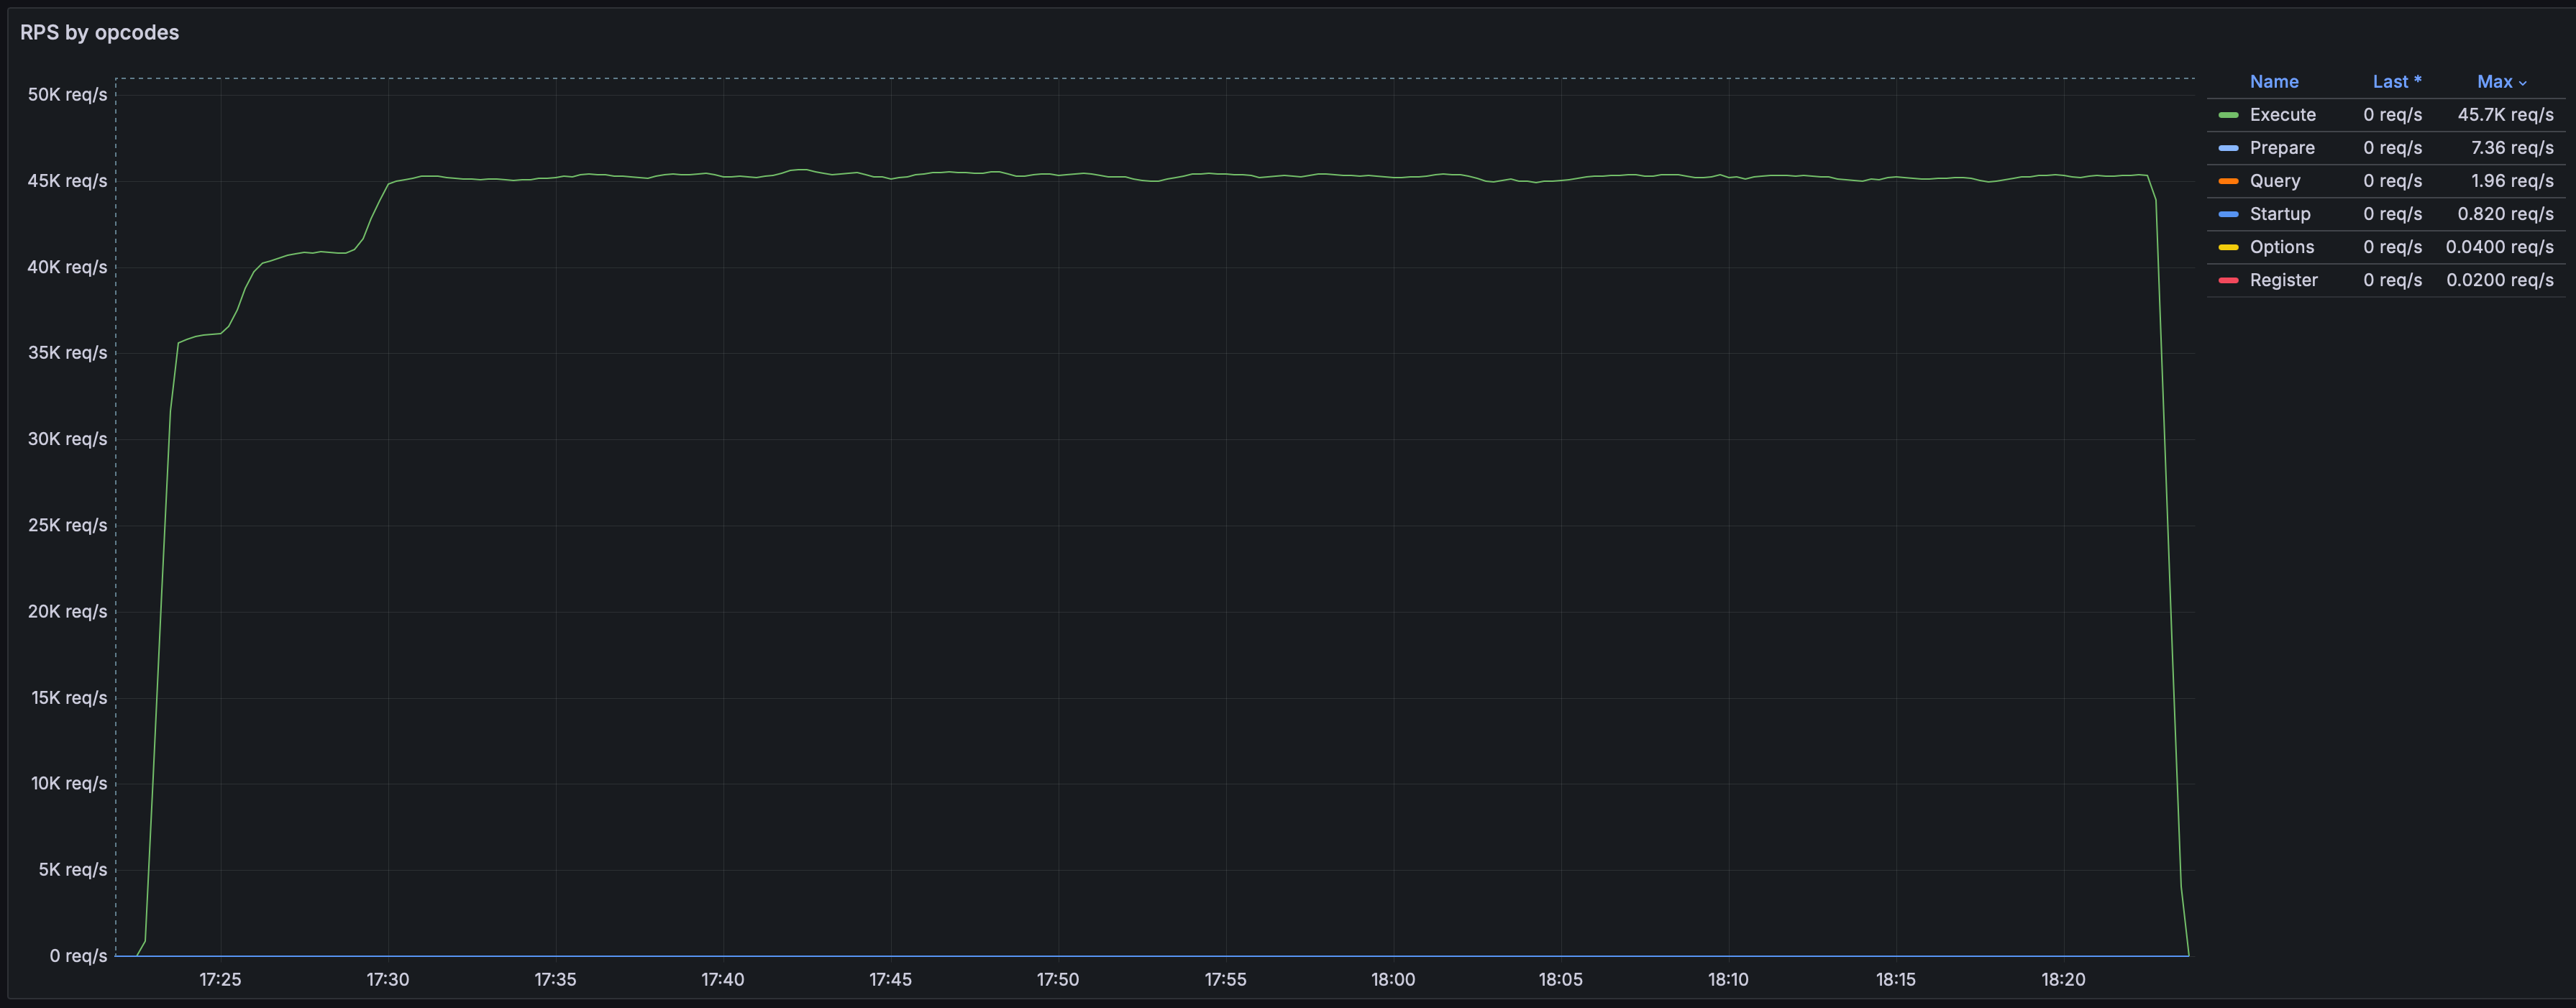2576x1008 pixels.
Task: Click the Max sort chevron arrow
Action: click(x=2523, y=83)
